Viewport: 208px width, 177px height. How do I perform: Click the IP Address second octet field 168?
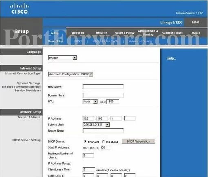[102, 118]
